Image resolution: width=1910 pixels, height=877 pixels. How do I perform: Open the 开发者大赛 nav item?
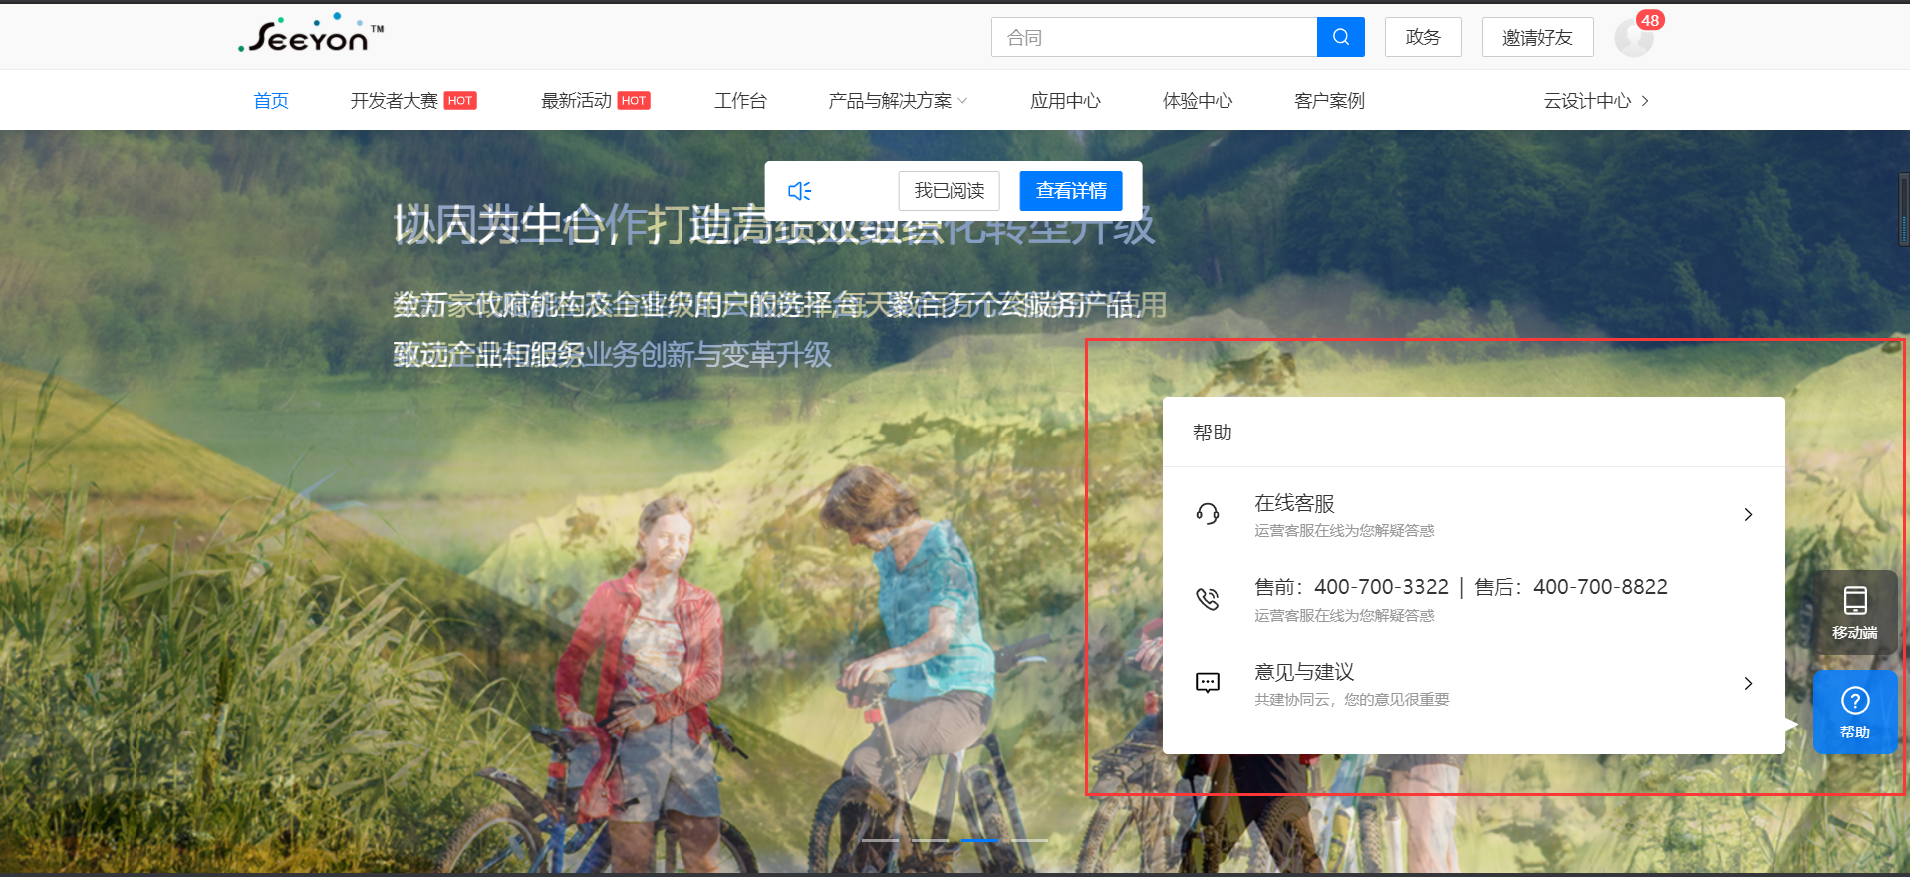[x=394, y=101]
